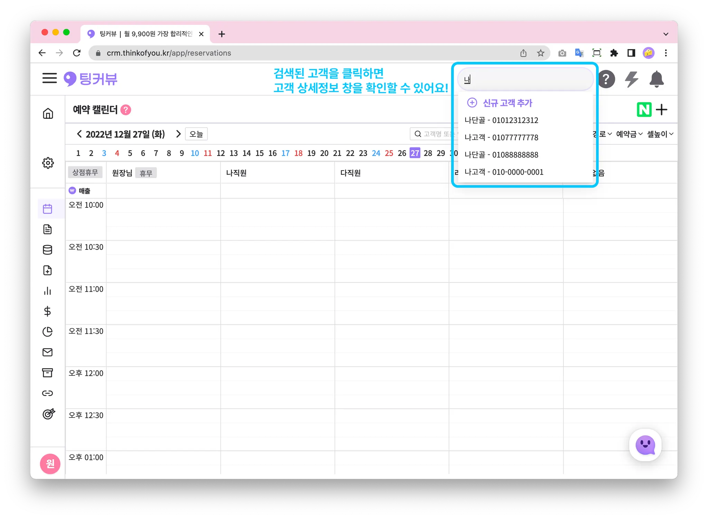Open the bar chart statistics icon
Screen dimensions: 708x519
point(47,291)
